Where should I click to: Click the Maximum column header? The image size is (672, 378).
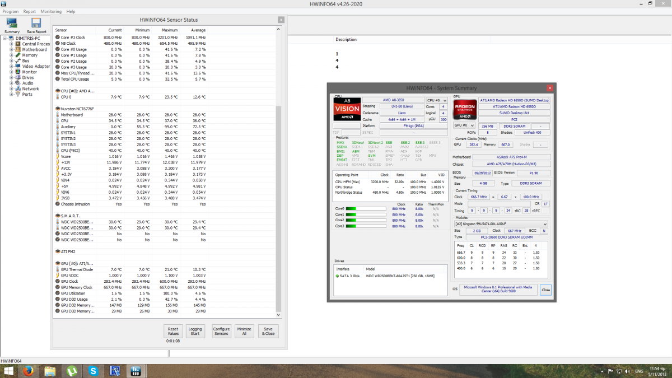click(x=170, y=30)
